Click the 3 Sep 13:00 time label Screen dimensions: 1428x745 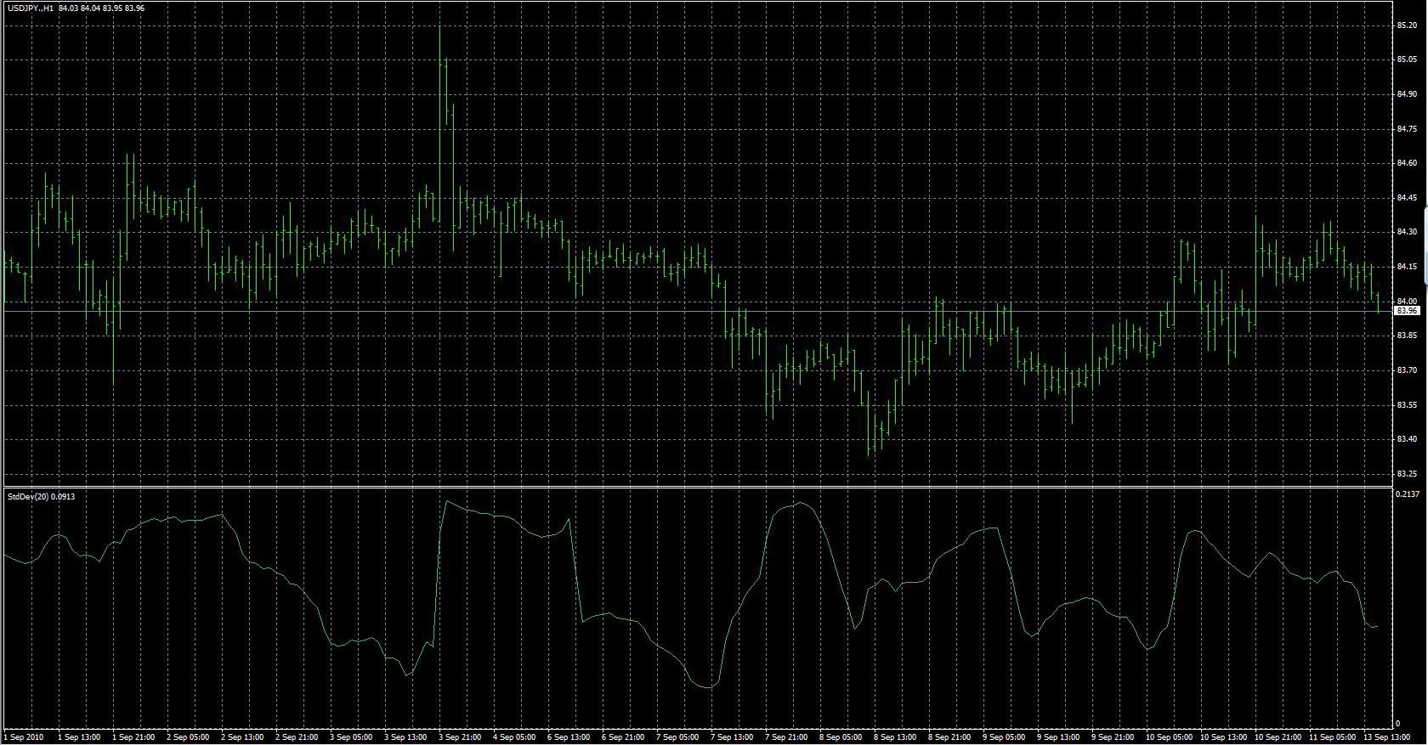tap(405, 737)
